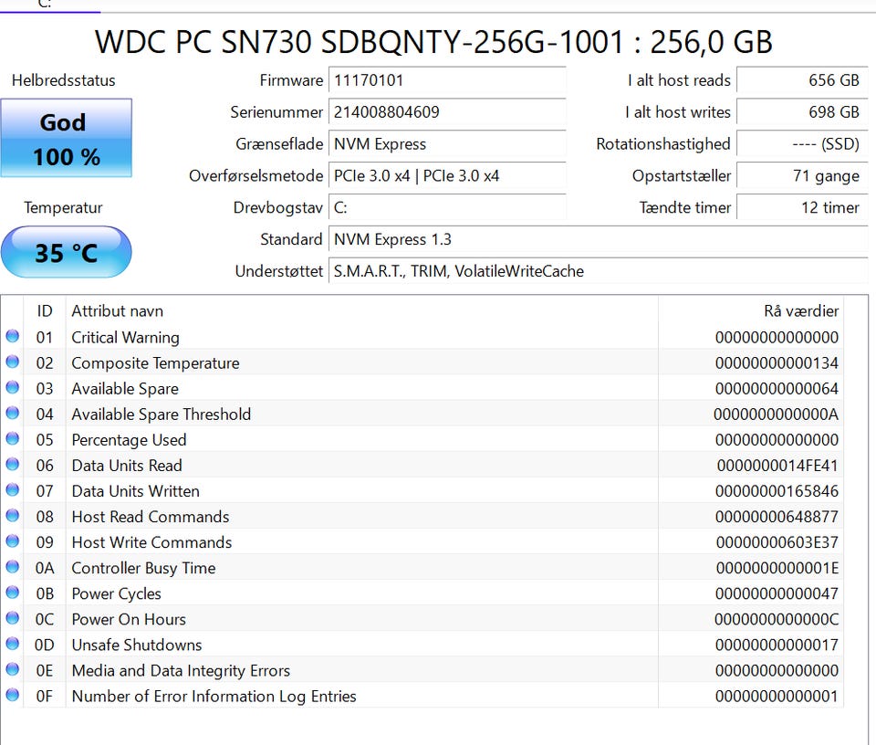Select the blue orb beside Power Cycles
Screen dimensions: 876x745
[13, 593]
